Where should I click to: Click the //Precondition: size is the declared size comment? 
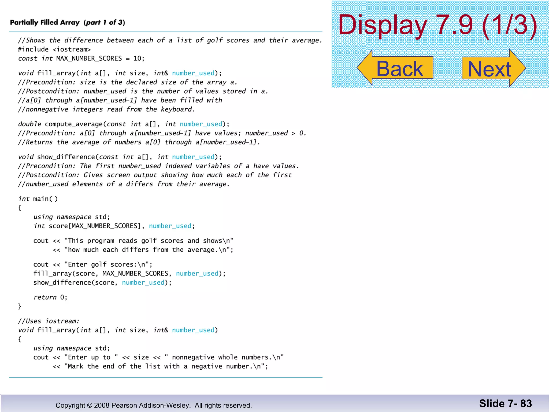128,82
